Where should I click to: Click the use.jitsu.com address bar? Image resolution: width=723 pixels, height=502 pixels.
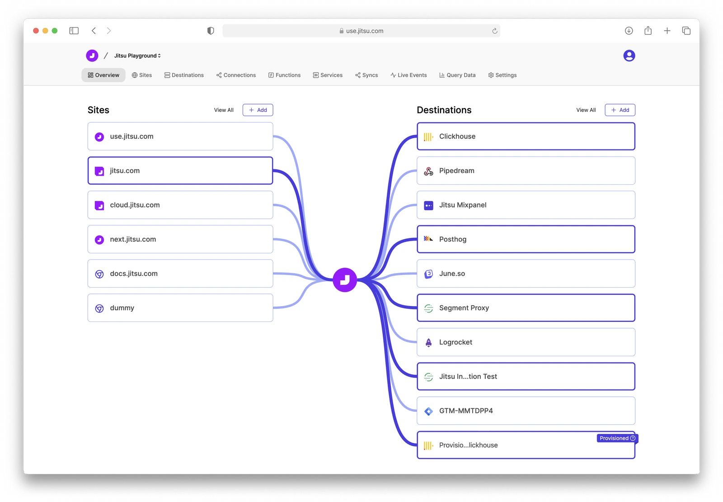point(361,31)
